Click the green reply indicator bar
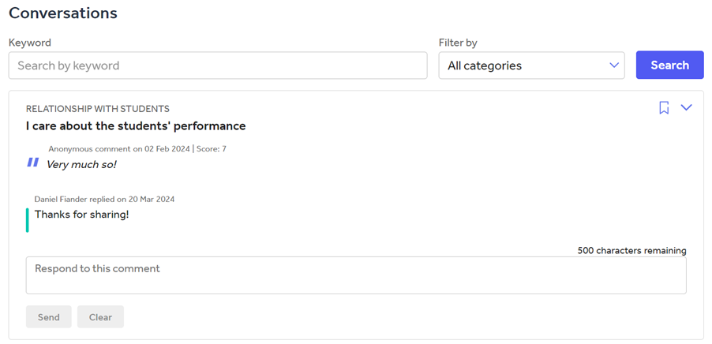Viewport: 712px width, 344px height. click(28, 220)
